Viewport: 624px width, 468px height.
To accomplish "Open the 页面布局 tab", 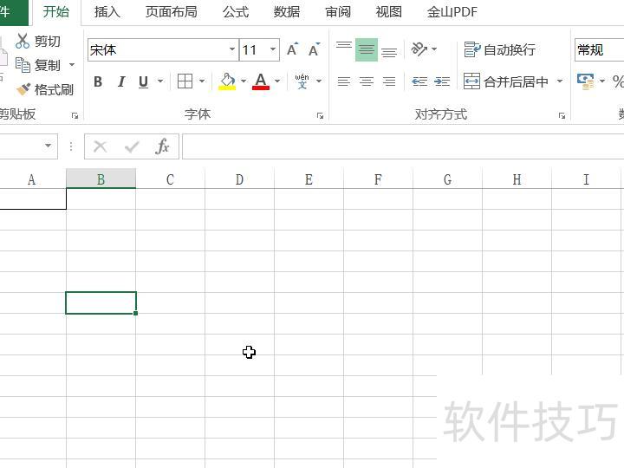I will click(x=171, y=12).
